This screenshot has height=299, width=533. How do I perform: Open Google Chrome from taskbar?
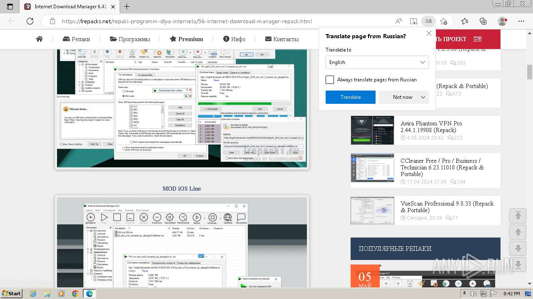click(x=75, y=294)
